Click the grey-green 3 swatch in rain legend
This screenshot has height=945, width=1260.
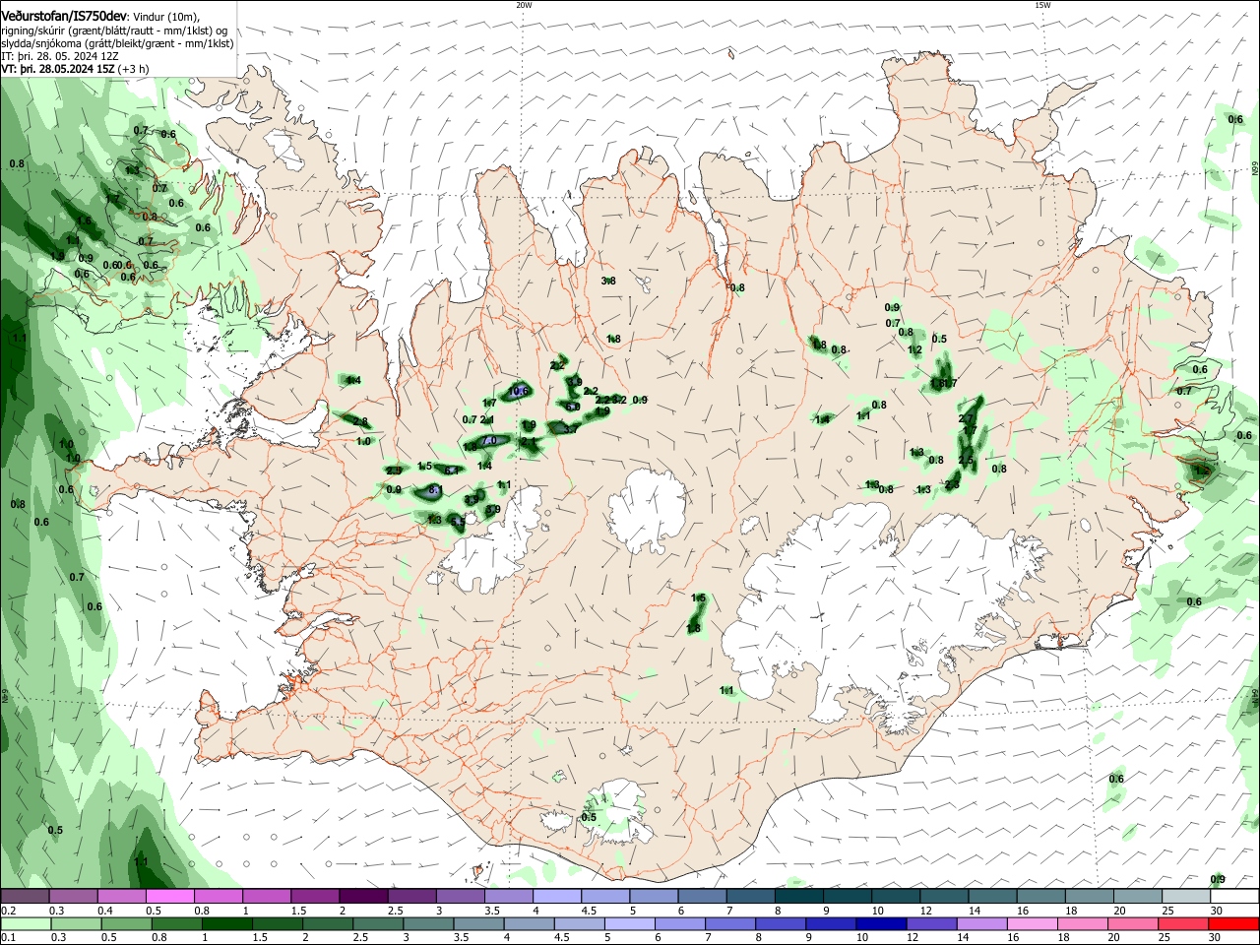tap(428, 924)
